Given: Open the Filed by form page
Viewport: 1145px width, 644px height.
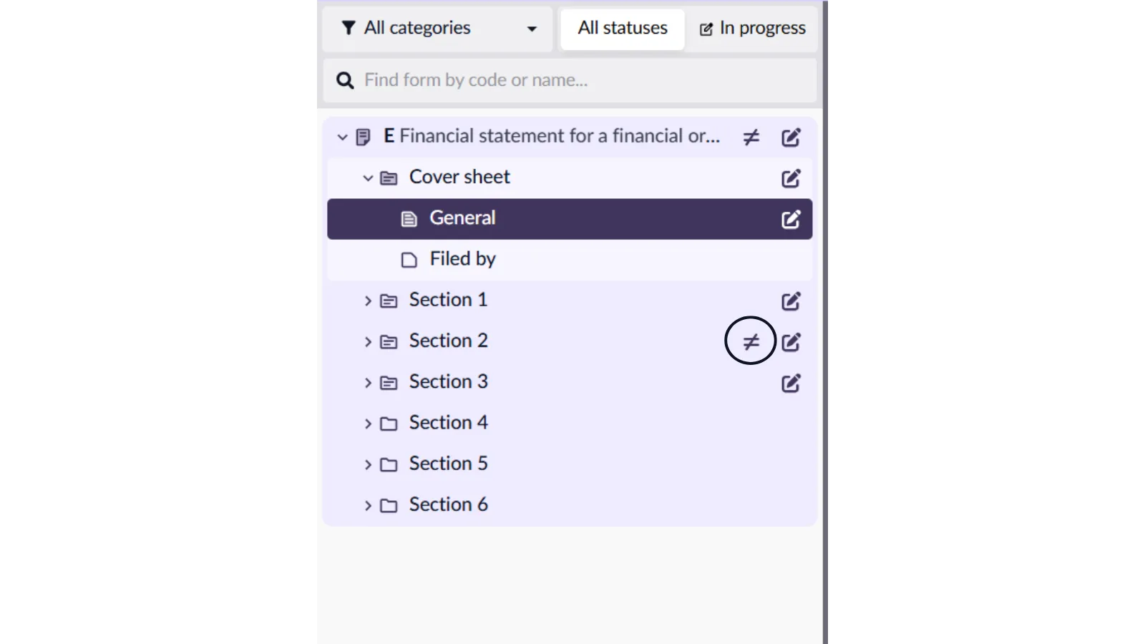Looking at the screenshot, I should click(462, 259).
